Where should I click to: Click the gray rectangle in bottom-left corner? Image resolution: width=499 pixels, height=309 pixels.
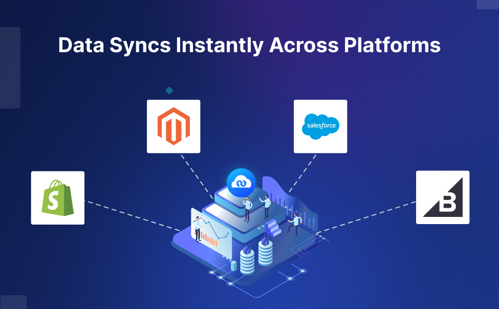click(x=13, y=302)
